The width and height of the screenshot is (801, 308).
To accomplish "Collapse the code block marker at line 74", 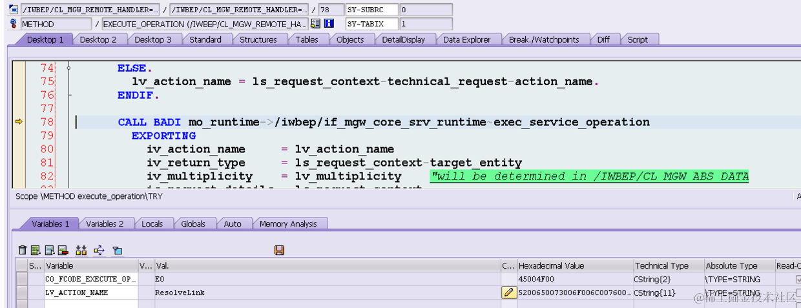I will 68,67.
